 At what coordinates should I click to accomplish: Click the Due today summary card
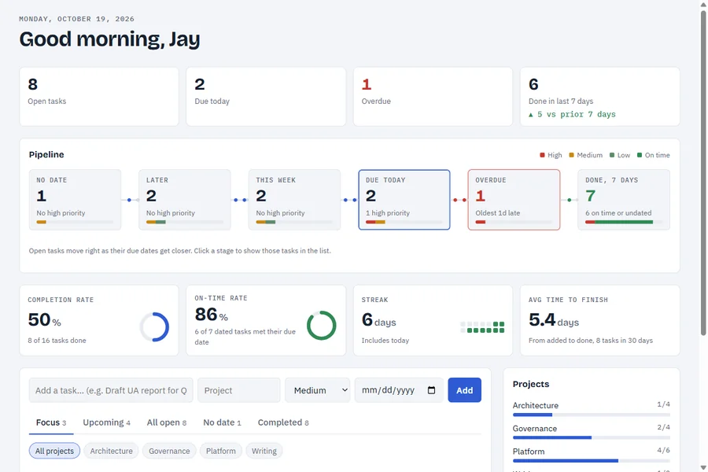click(x=266, y=97)
